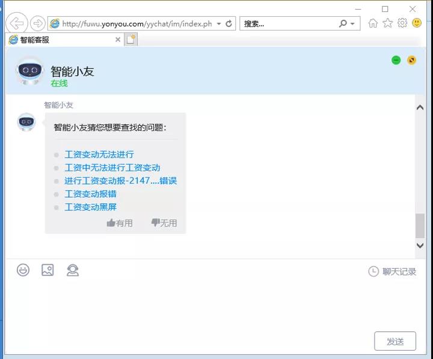Click the chat scroll down chevron
Viewport: 433px width, 359px height.
click(x=420, y=245)
